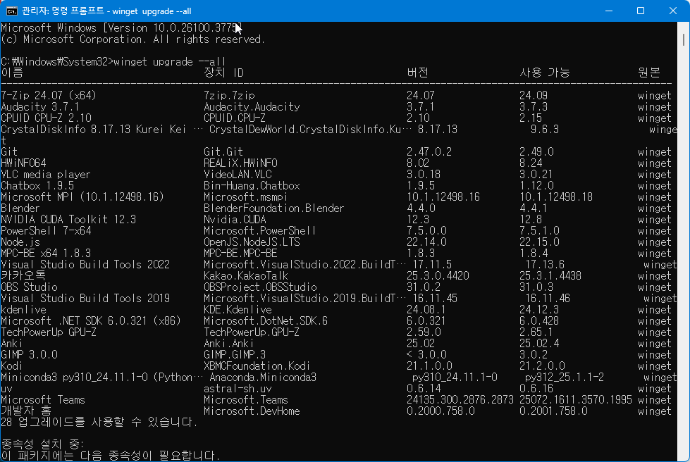Click version '25.3.0.4420' of KakaoTalk
Screen dimensions: 690x462
[438, 276]
